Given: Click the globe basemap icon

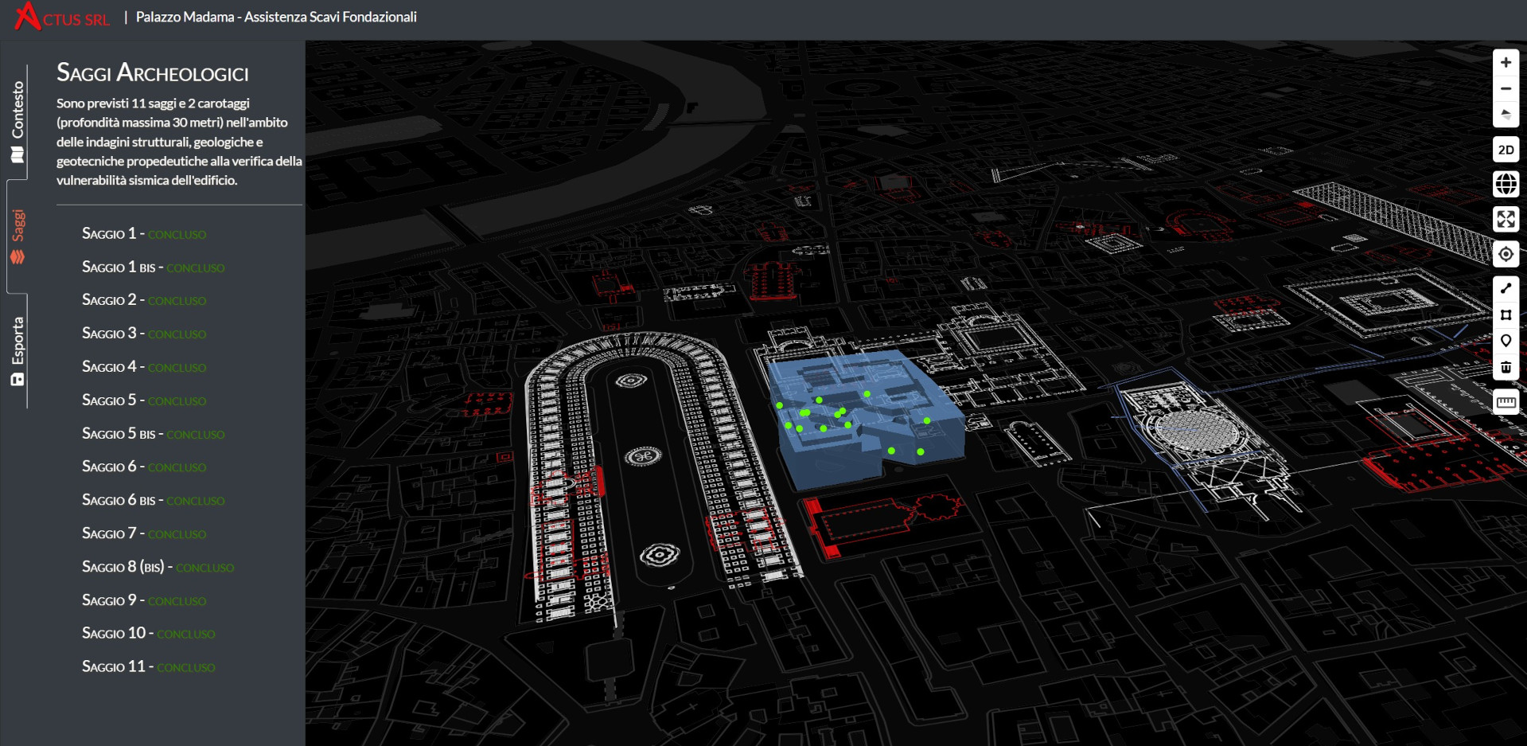Looking at the screenshot, I should pos(1506,184).
